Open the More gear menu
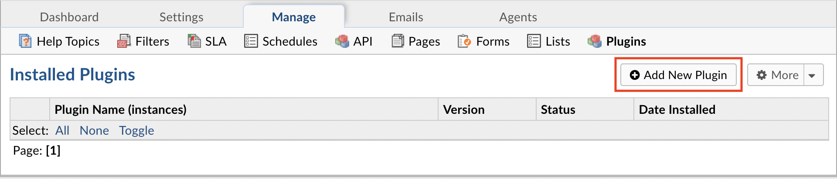 point(776,75)
